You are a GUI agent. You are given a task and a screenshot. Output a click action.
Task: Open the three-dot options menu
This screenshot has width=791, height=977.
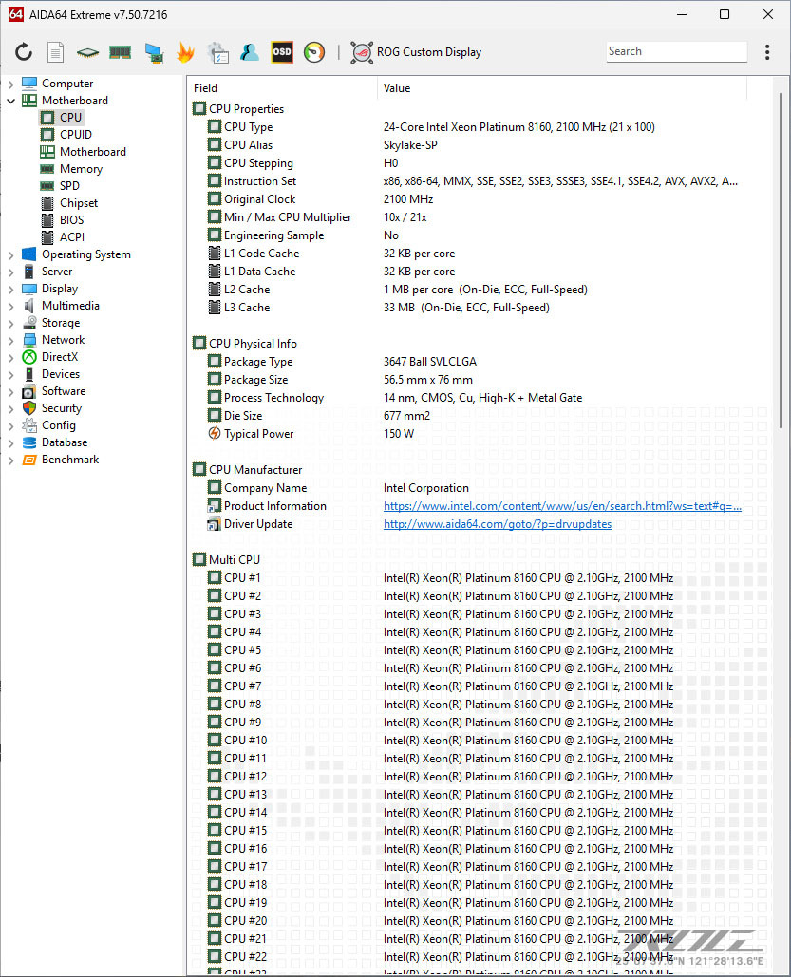tap(767, 51)
